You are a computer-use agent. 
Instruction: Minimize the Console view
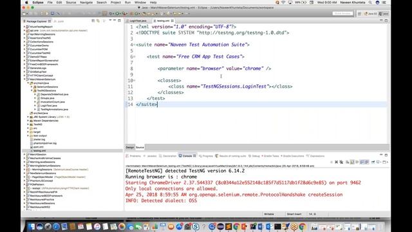click(381, 155)
